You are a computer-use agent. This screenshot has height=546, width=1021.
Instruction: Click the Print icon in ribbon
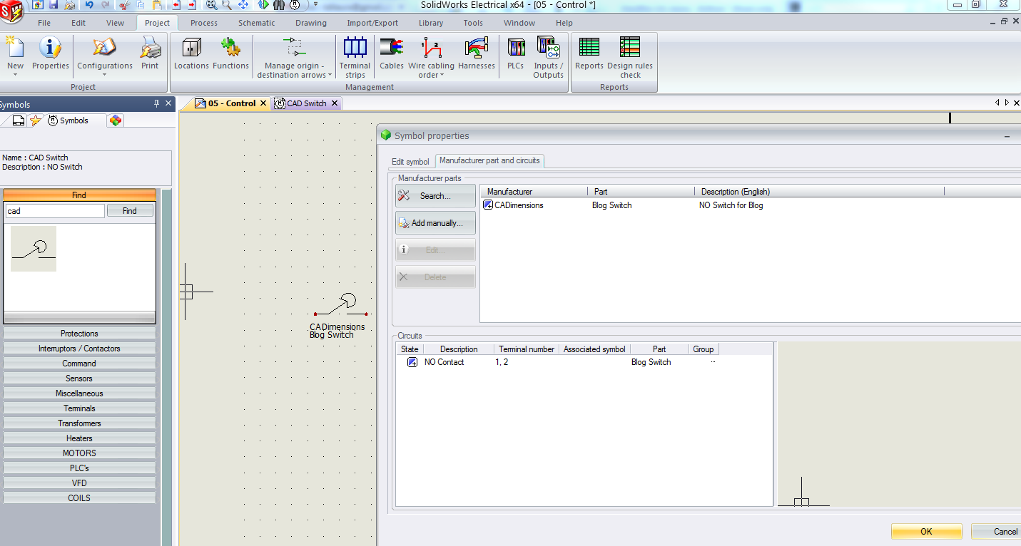[x=150, y=48]
